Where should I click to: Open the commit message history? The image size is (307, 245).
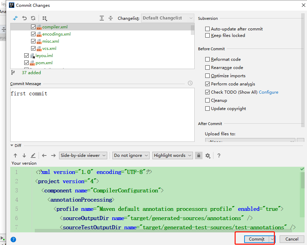point(190,83)
